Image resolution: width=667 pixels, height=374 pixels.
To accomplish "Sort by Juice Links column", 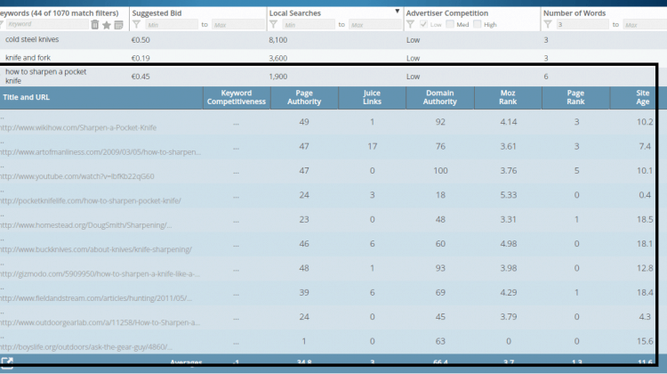I will click(x=372, y=97).
